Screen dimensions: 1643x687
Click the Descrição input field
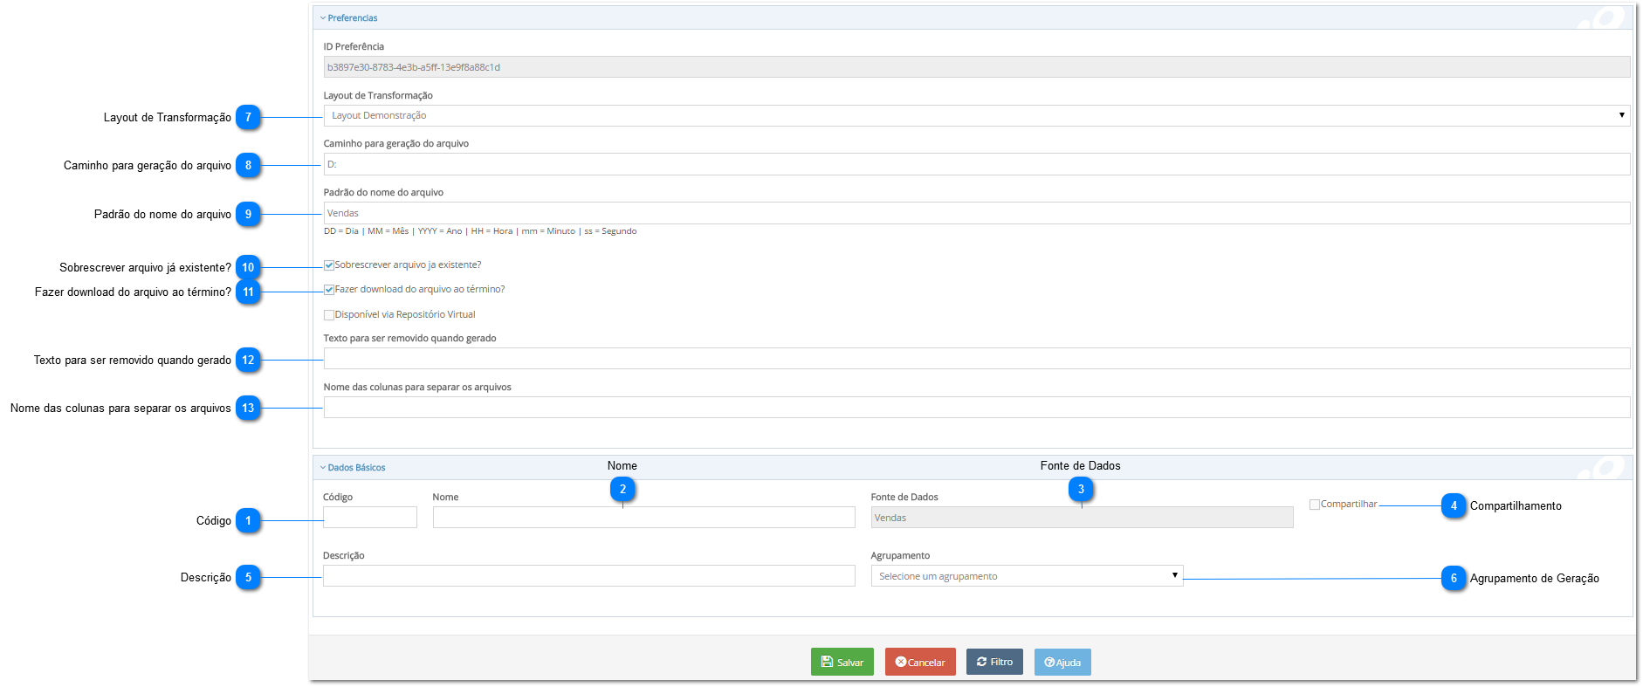coord(589,576)
